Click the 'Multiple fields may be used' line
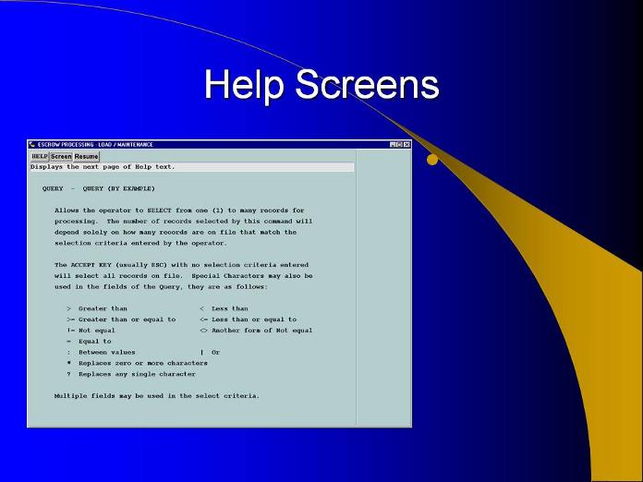643x482 pixels. point(156,395)
